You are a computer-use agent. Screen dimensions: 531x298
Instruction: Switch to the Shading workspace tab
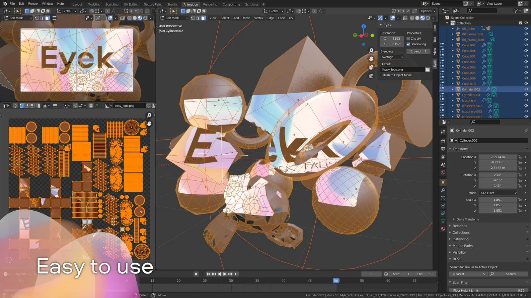coord(173,4)
